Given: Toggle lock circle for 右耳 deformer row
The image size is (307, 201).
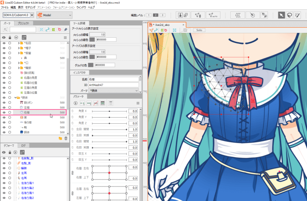Looking at the screenshot, I should (x=10, y=178).
